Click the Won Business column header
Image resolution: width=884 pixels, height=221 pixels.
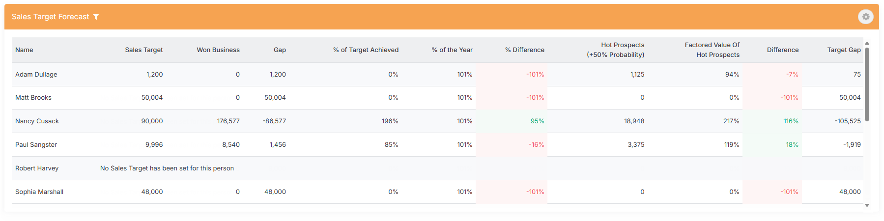coord(218,50)
